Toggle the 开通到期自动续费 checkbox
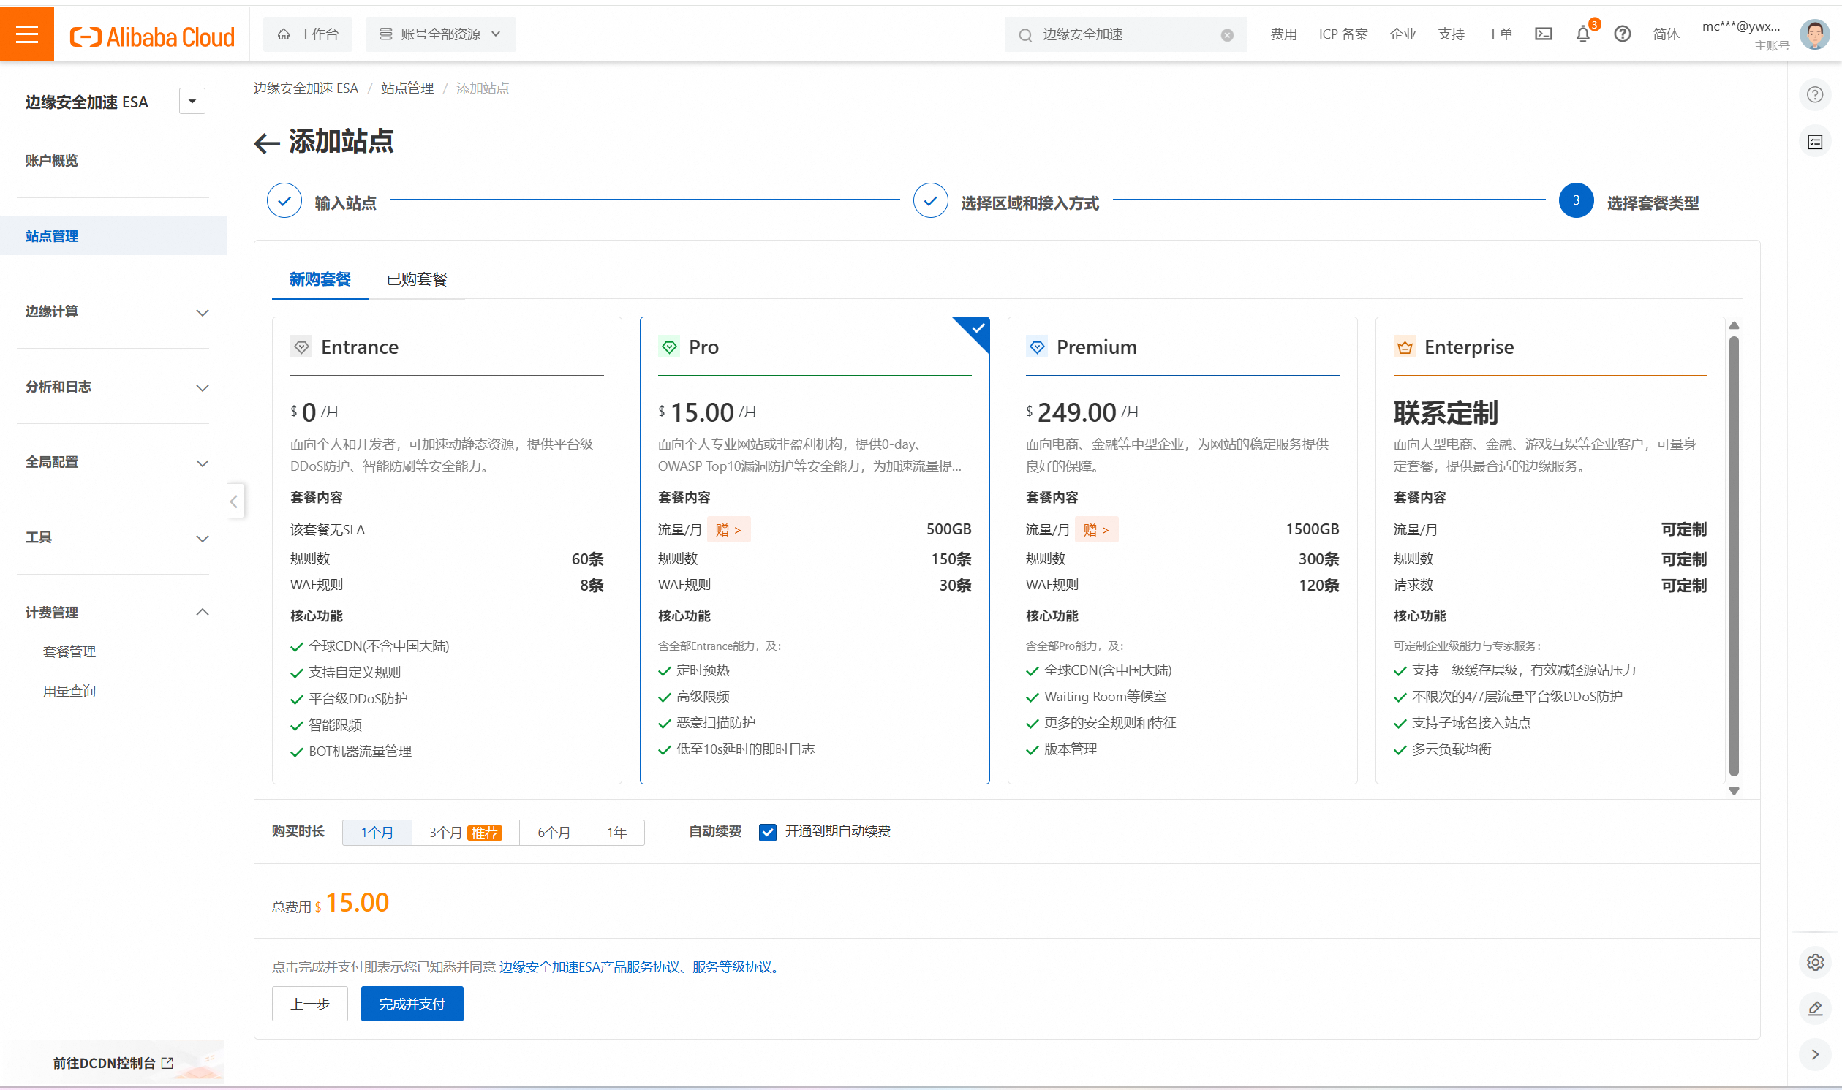1842x1090 pixels. [x=767, y=832]
